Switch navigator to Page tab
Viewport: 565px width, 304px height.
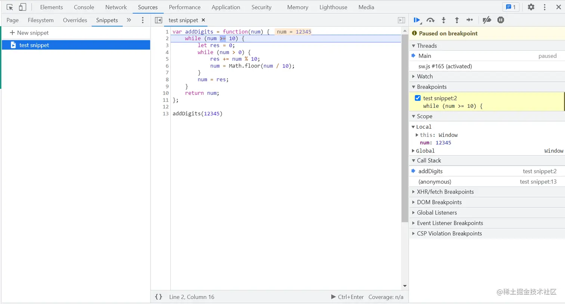(13, 20)
